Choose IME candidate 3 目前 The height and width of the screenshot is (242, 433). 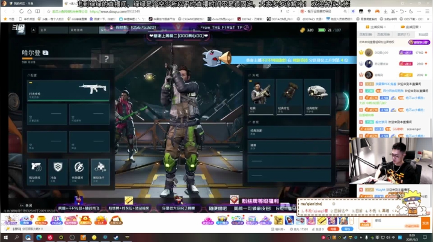pyautogui.click(x=357, y=211)
